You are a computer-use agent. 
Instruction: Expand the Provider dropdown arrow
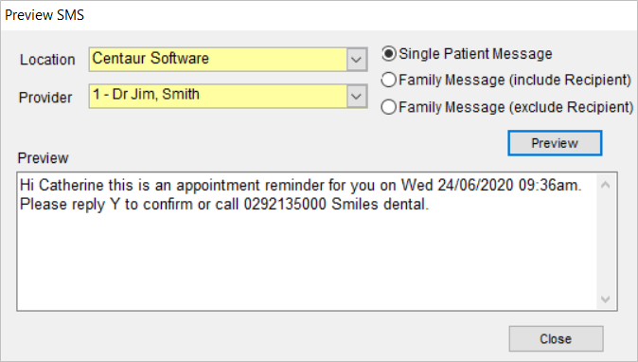point(357,97)
